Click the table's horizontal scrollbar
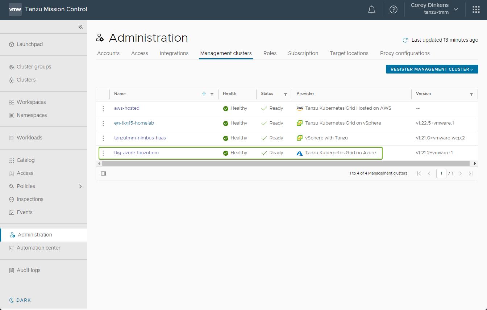This screenshot has height=310, width=487. point(286,164)
